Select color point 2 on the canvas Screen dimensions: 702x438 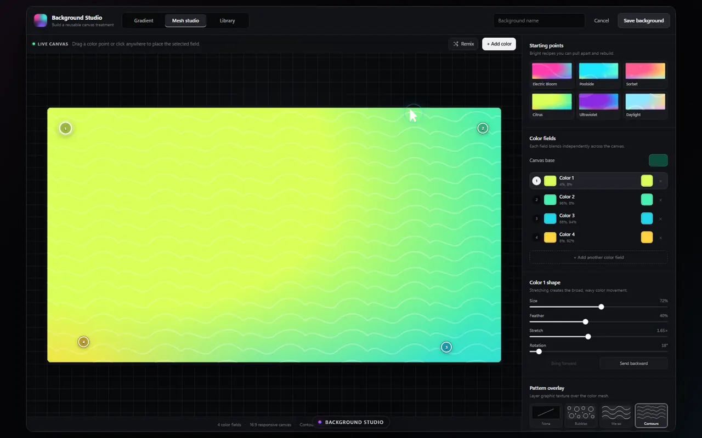(483, 128)
